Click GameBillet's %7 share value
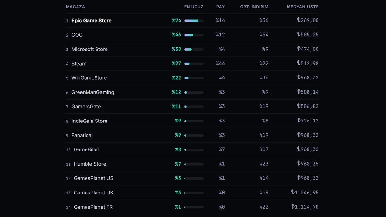 coord(222,149)
